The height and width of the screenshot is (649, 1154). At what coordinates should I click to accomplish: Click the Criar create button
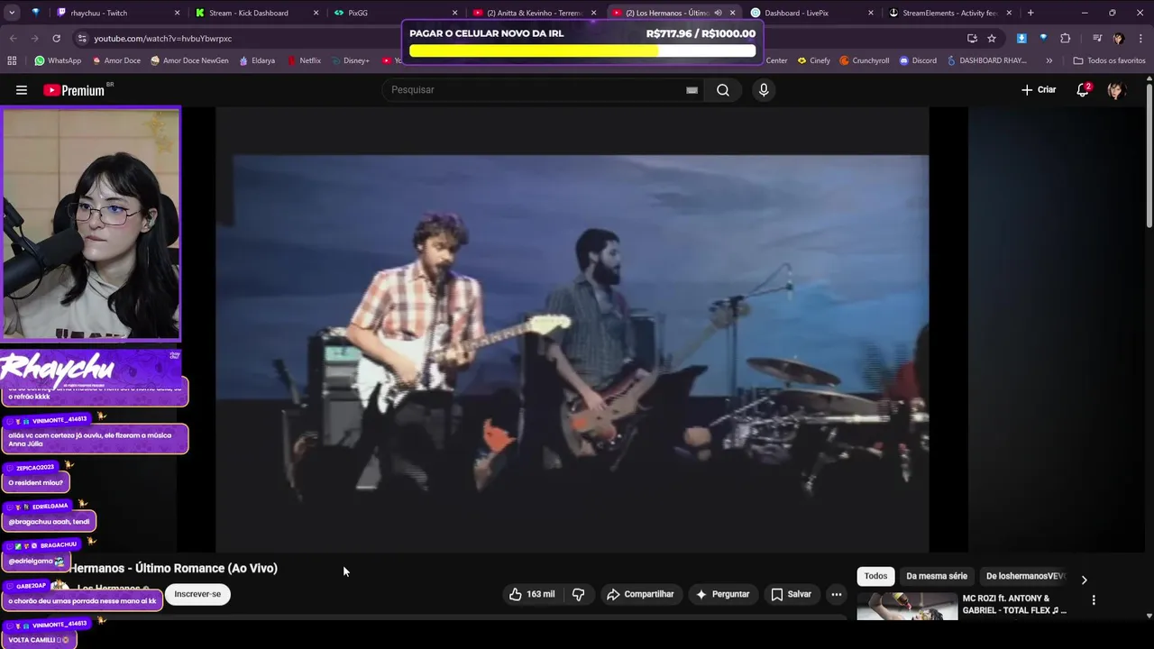[1039, 90]
